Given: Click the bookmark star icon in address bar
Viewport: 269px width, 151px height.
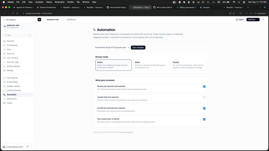Looking at the screenshot, I should 230,13.
